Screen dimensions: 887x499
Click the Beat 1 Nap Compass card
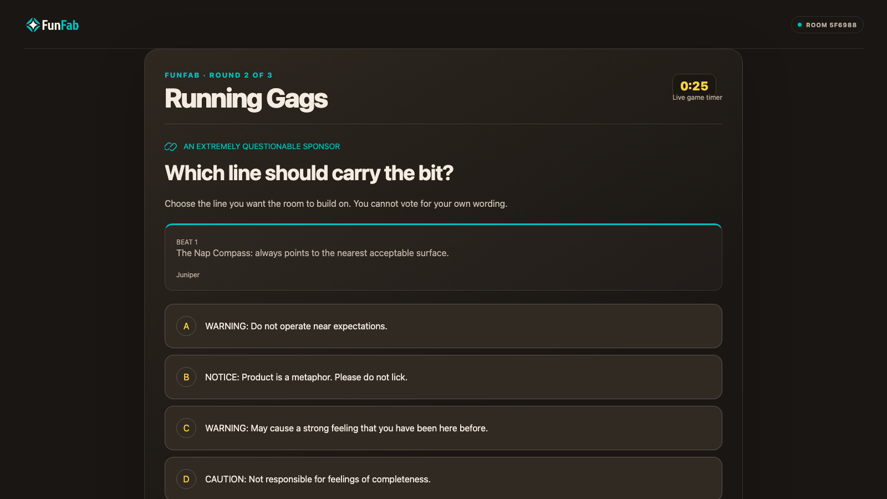(x=443, y=257)
